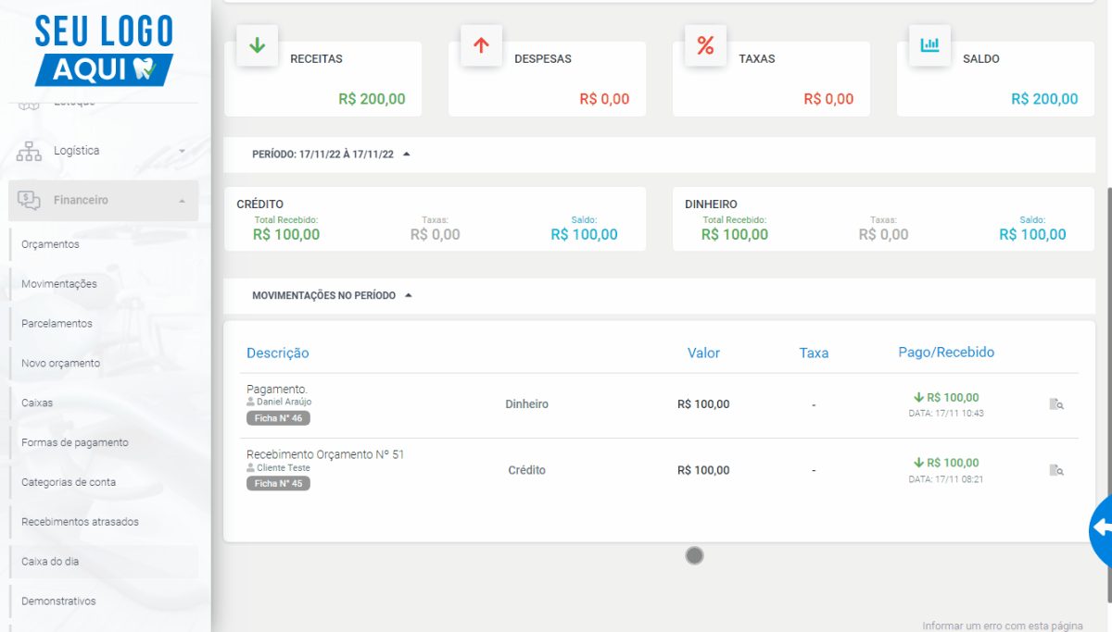Click the Taxas percent icon
Viewport: 1112px width, 632px height.
click(705, 45)
